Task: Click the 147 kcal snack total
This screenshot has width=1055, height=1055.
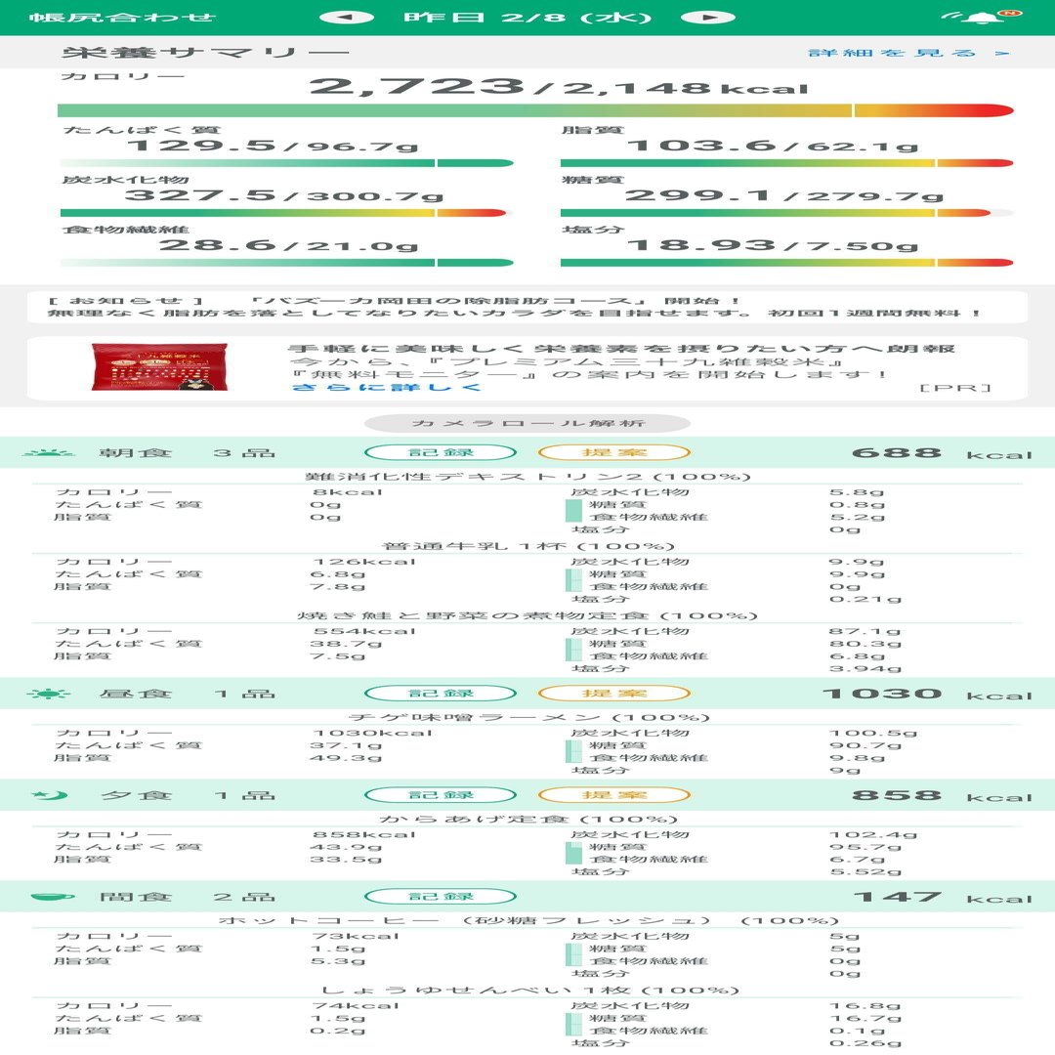Action: click(943, 898)
